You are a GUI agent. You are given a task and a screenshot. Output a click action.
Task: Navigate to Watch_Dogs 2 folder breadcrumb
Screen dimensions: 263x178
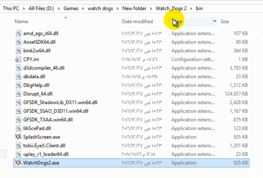171,9
